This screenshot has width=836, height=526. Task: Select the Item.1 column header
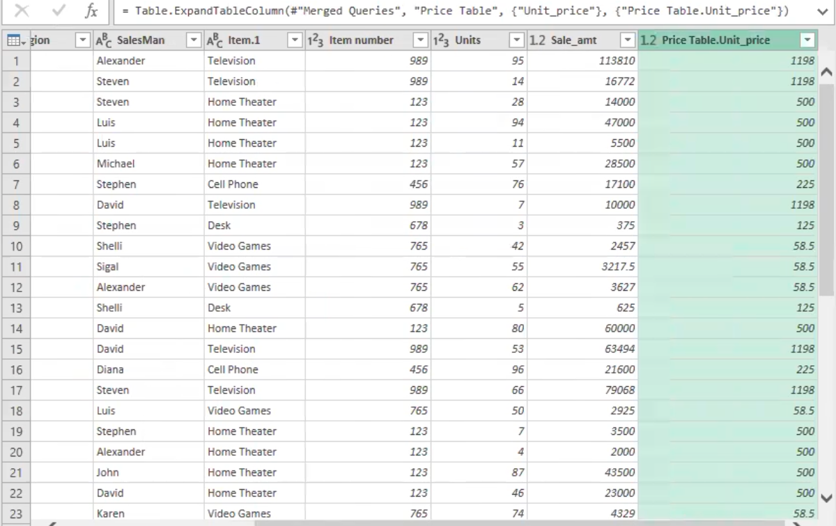[244, 40]
